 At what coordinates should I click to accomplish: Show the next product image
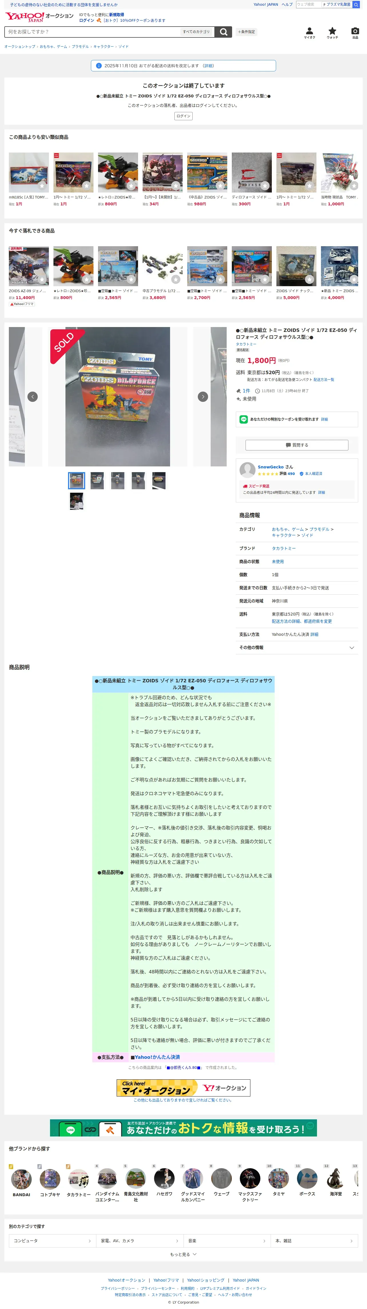coord(203,397)
